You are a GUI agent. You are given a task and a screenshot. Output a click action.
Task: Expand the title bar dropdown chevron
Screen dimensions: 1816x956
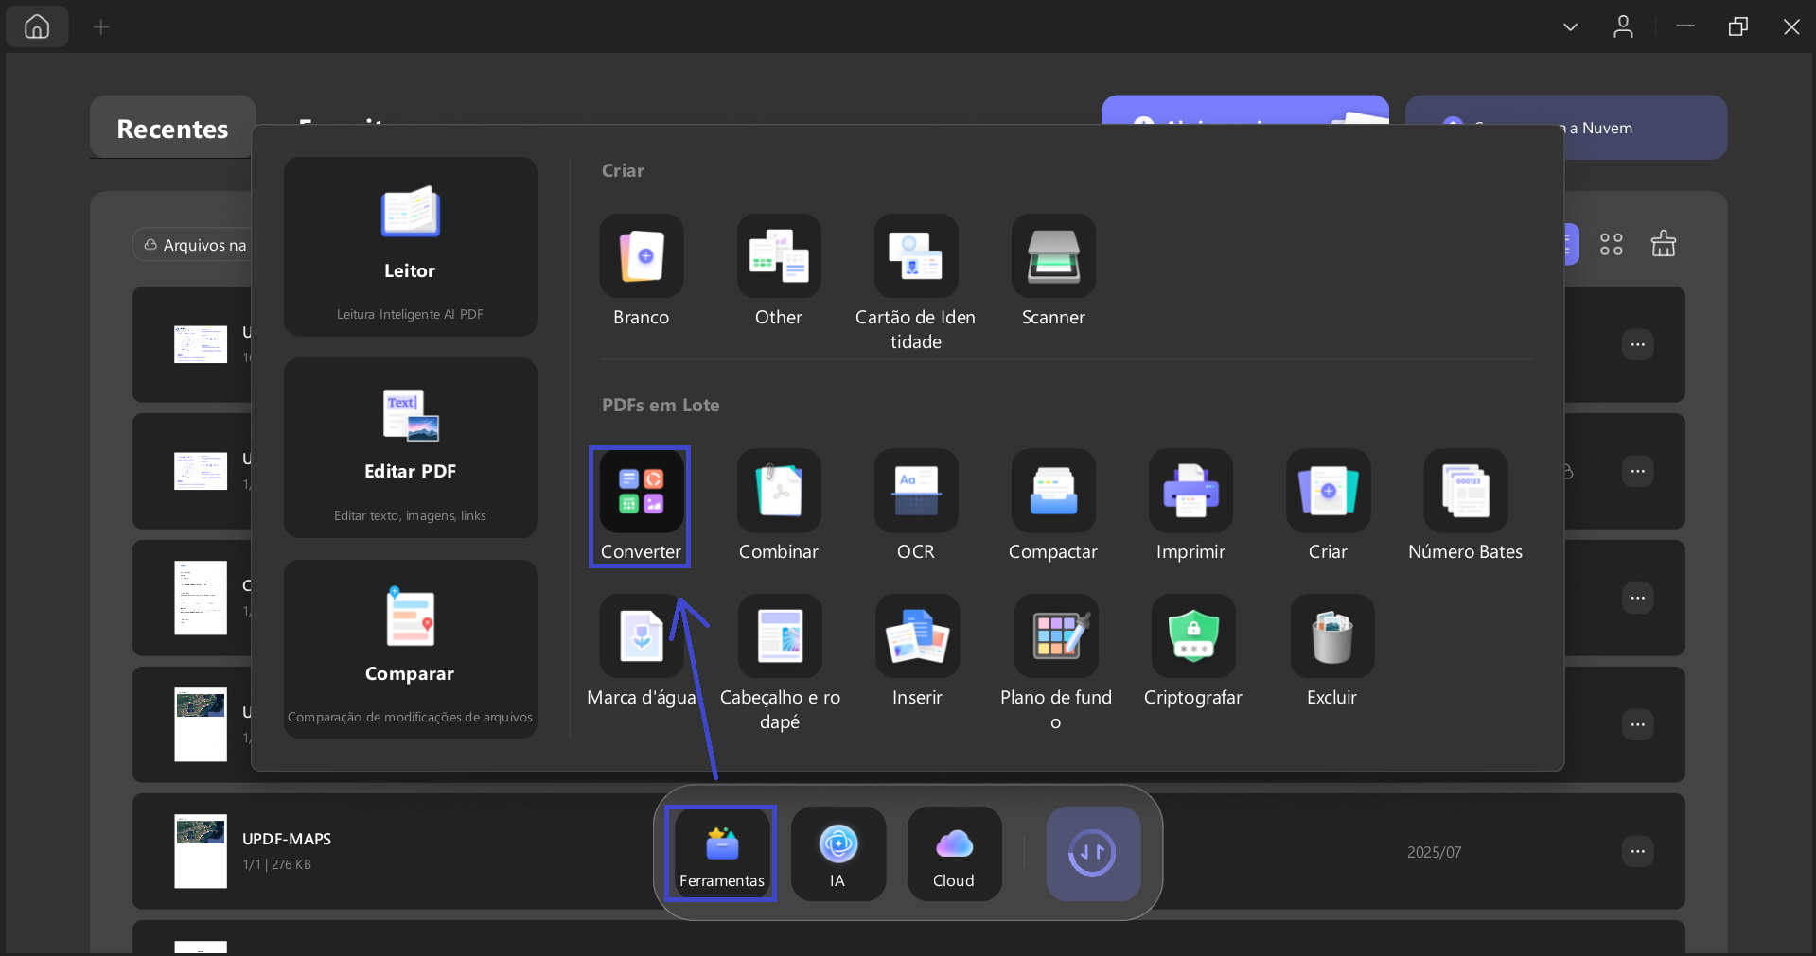[x=1570, y=26]
